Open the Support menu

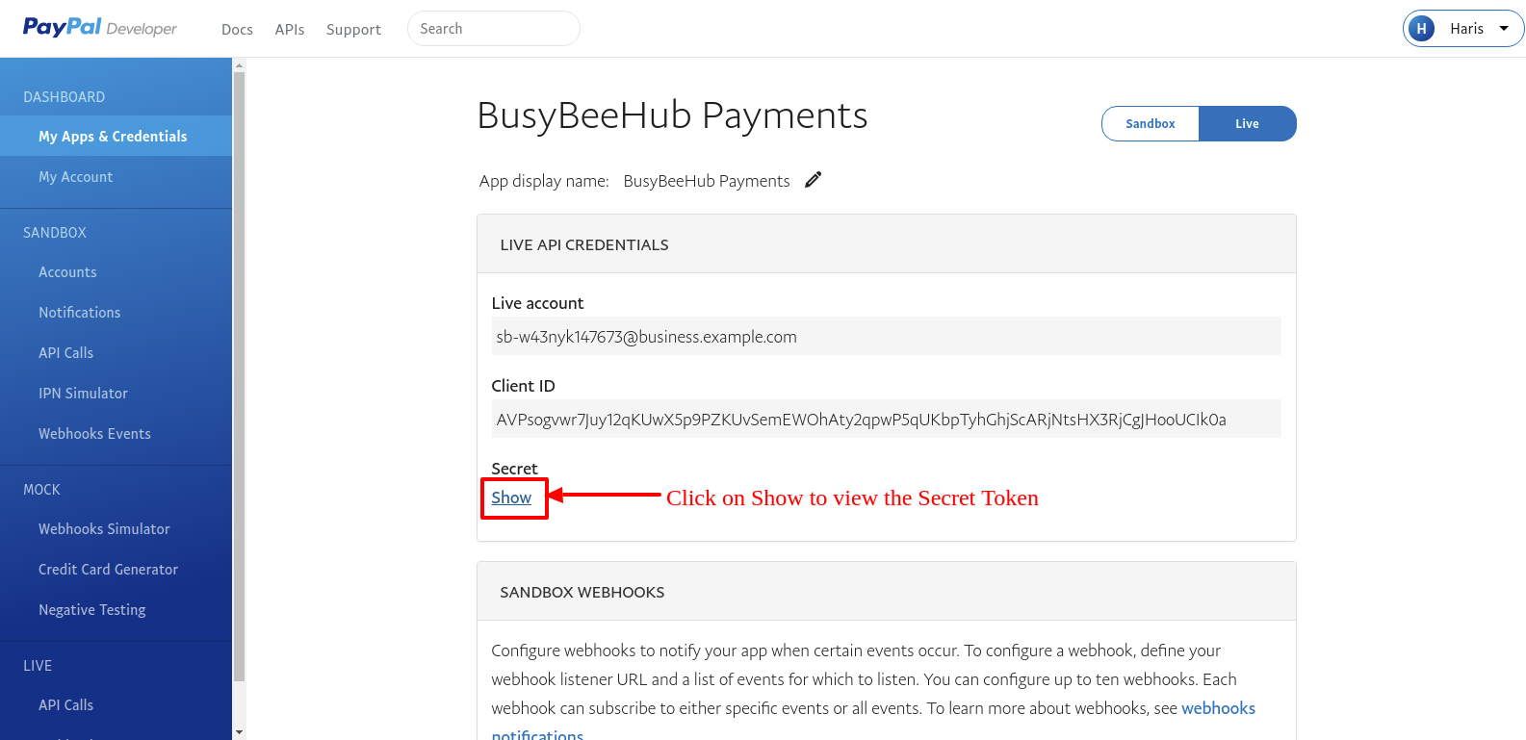point(353,30)
